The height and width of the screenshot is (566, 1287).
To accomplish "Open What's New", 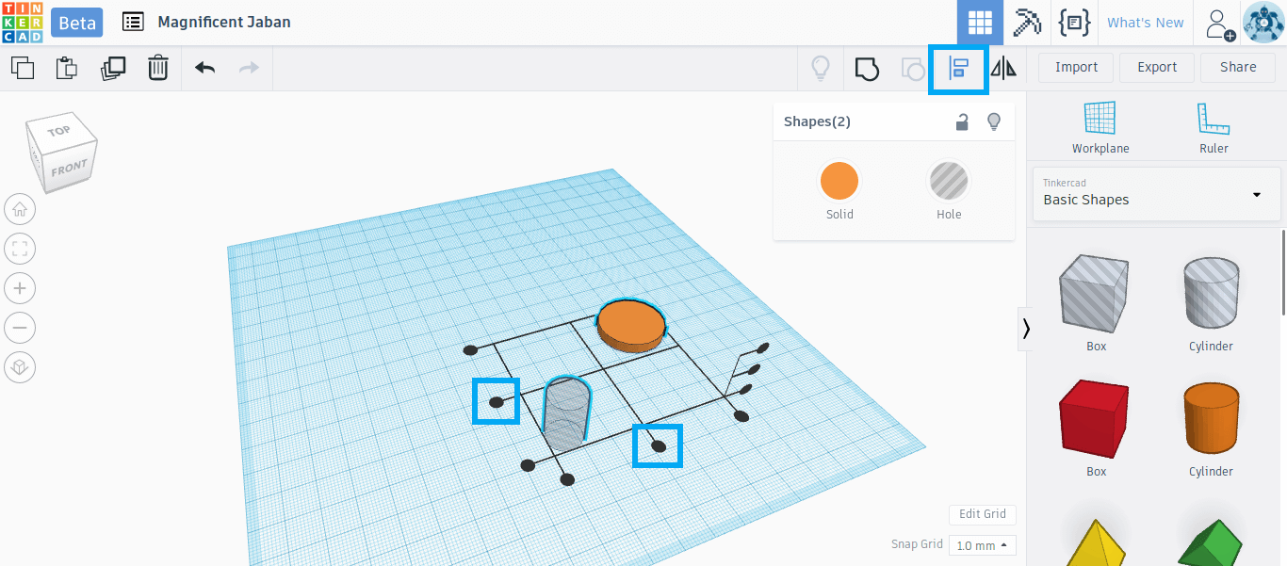I will click(1145, 22).
